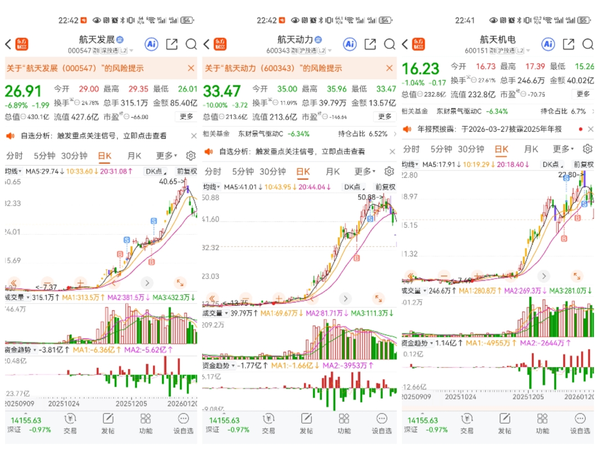Toggle 前复权 on 航天机电 chart
The image size is (599, 449).
tap(583, 164)
